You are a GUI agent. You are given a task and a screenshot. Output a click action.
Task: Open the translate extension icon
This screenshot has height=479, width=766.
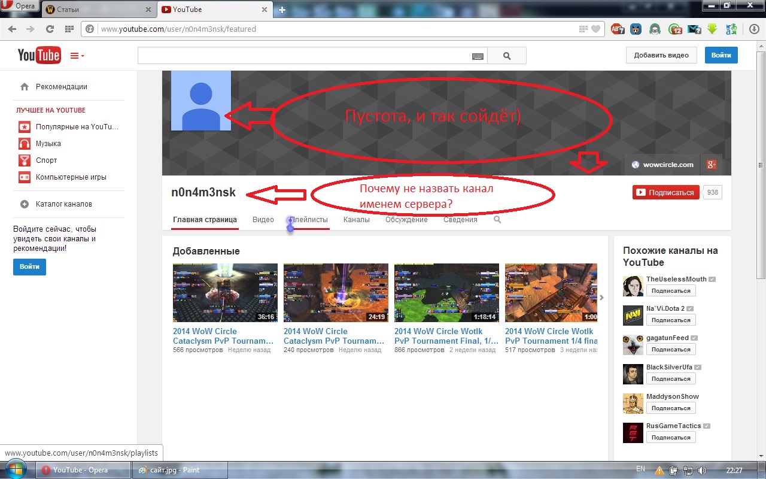(731, 29)
